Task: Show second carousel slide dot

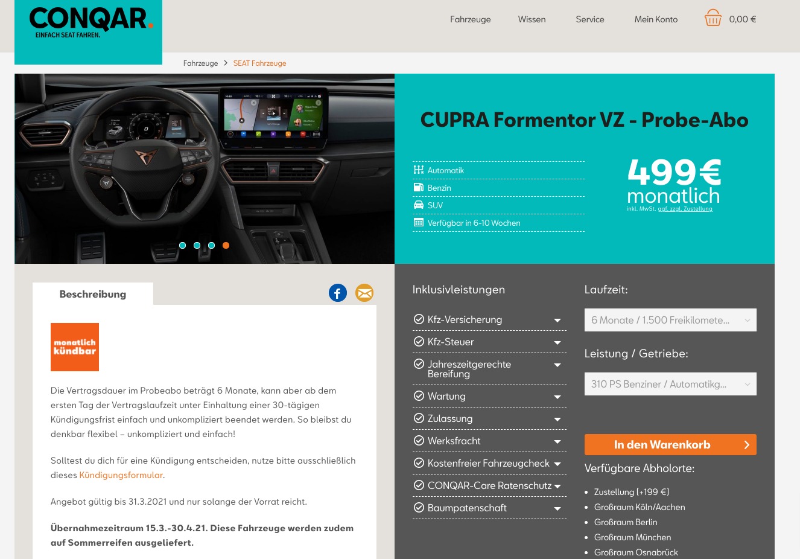Action: click(x=197, y=245)
